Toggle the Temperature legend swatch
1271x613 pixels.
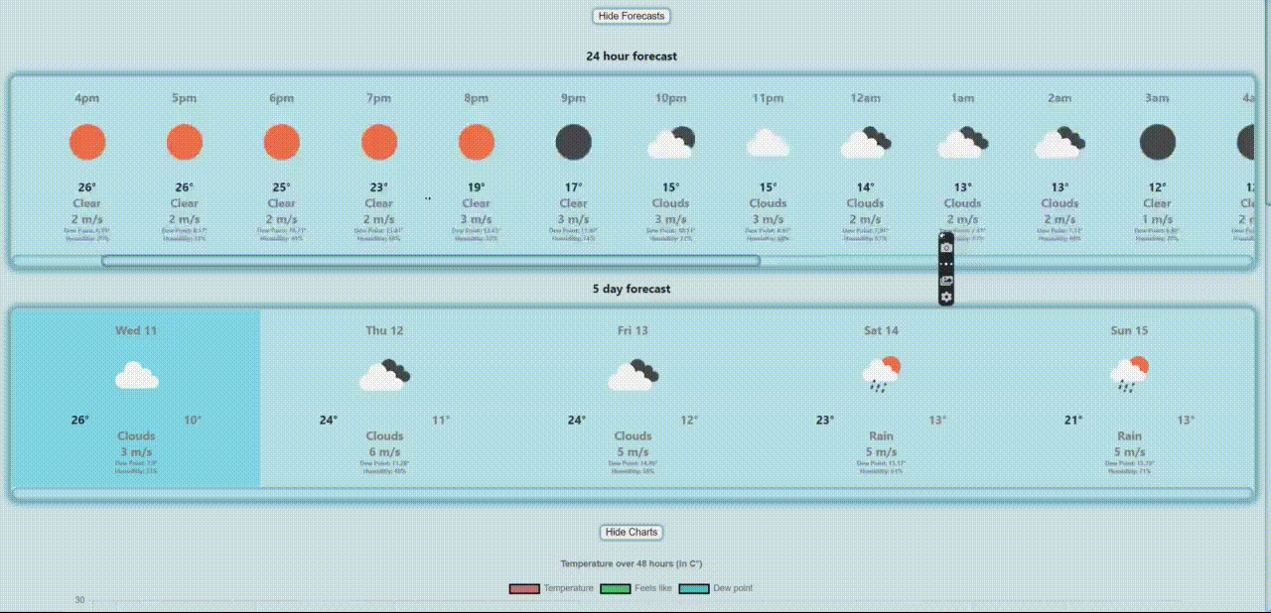(524, 589)
